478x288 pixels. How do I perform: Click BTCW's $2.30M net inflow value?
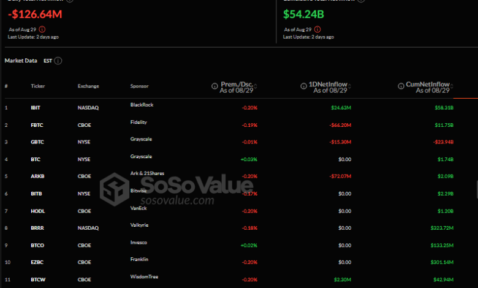[x=343, y=279]
